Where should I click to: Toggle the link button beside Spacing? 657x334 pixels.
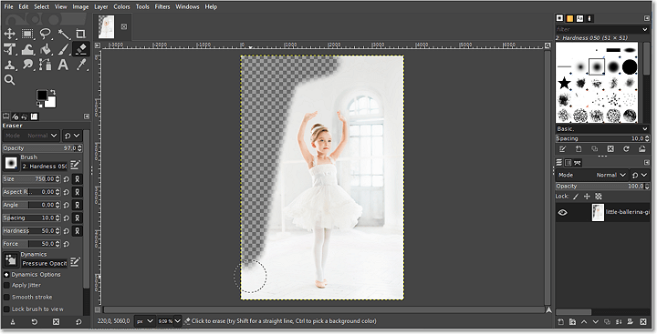click(x=77, y=218)
